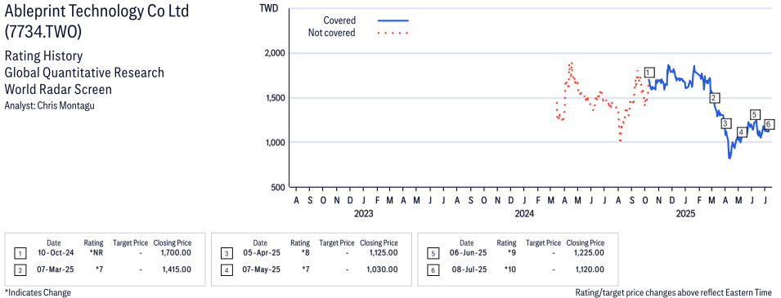Click chart marker 2 on the blue line

714,97
